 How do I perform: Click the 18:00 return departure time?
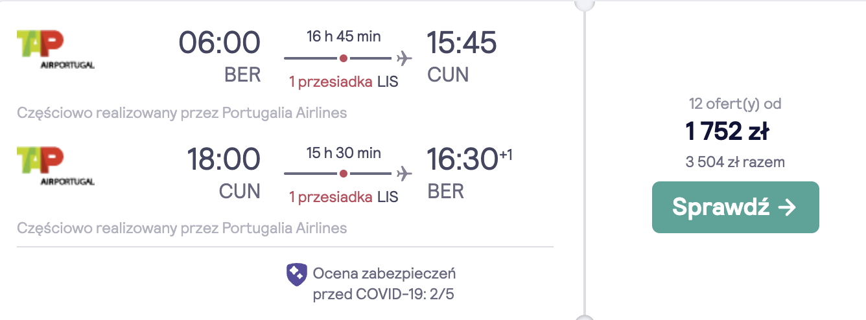pyautogui.click(x=224, y=159)
